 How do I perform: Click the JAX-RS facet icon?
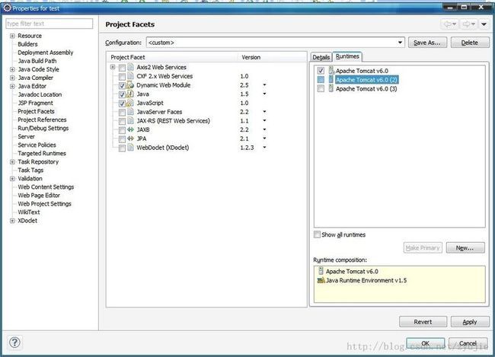131,120
